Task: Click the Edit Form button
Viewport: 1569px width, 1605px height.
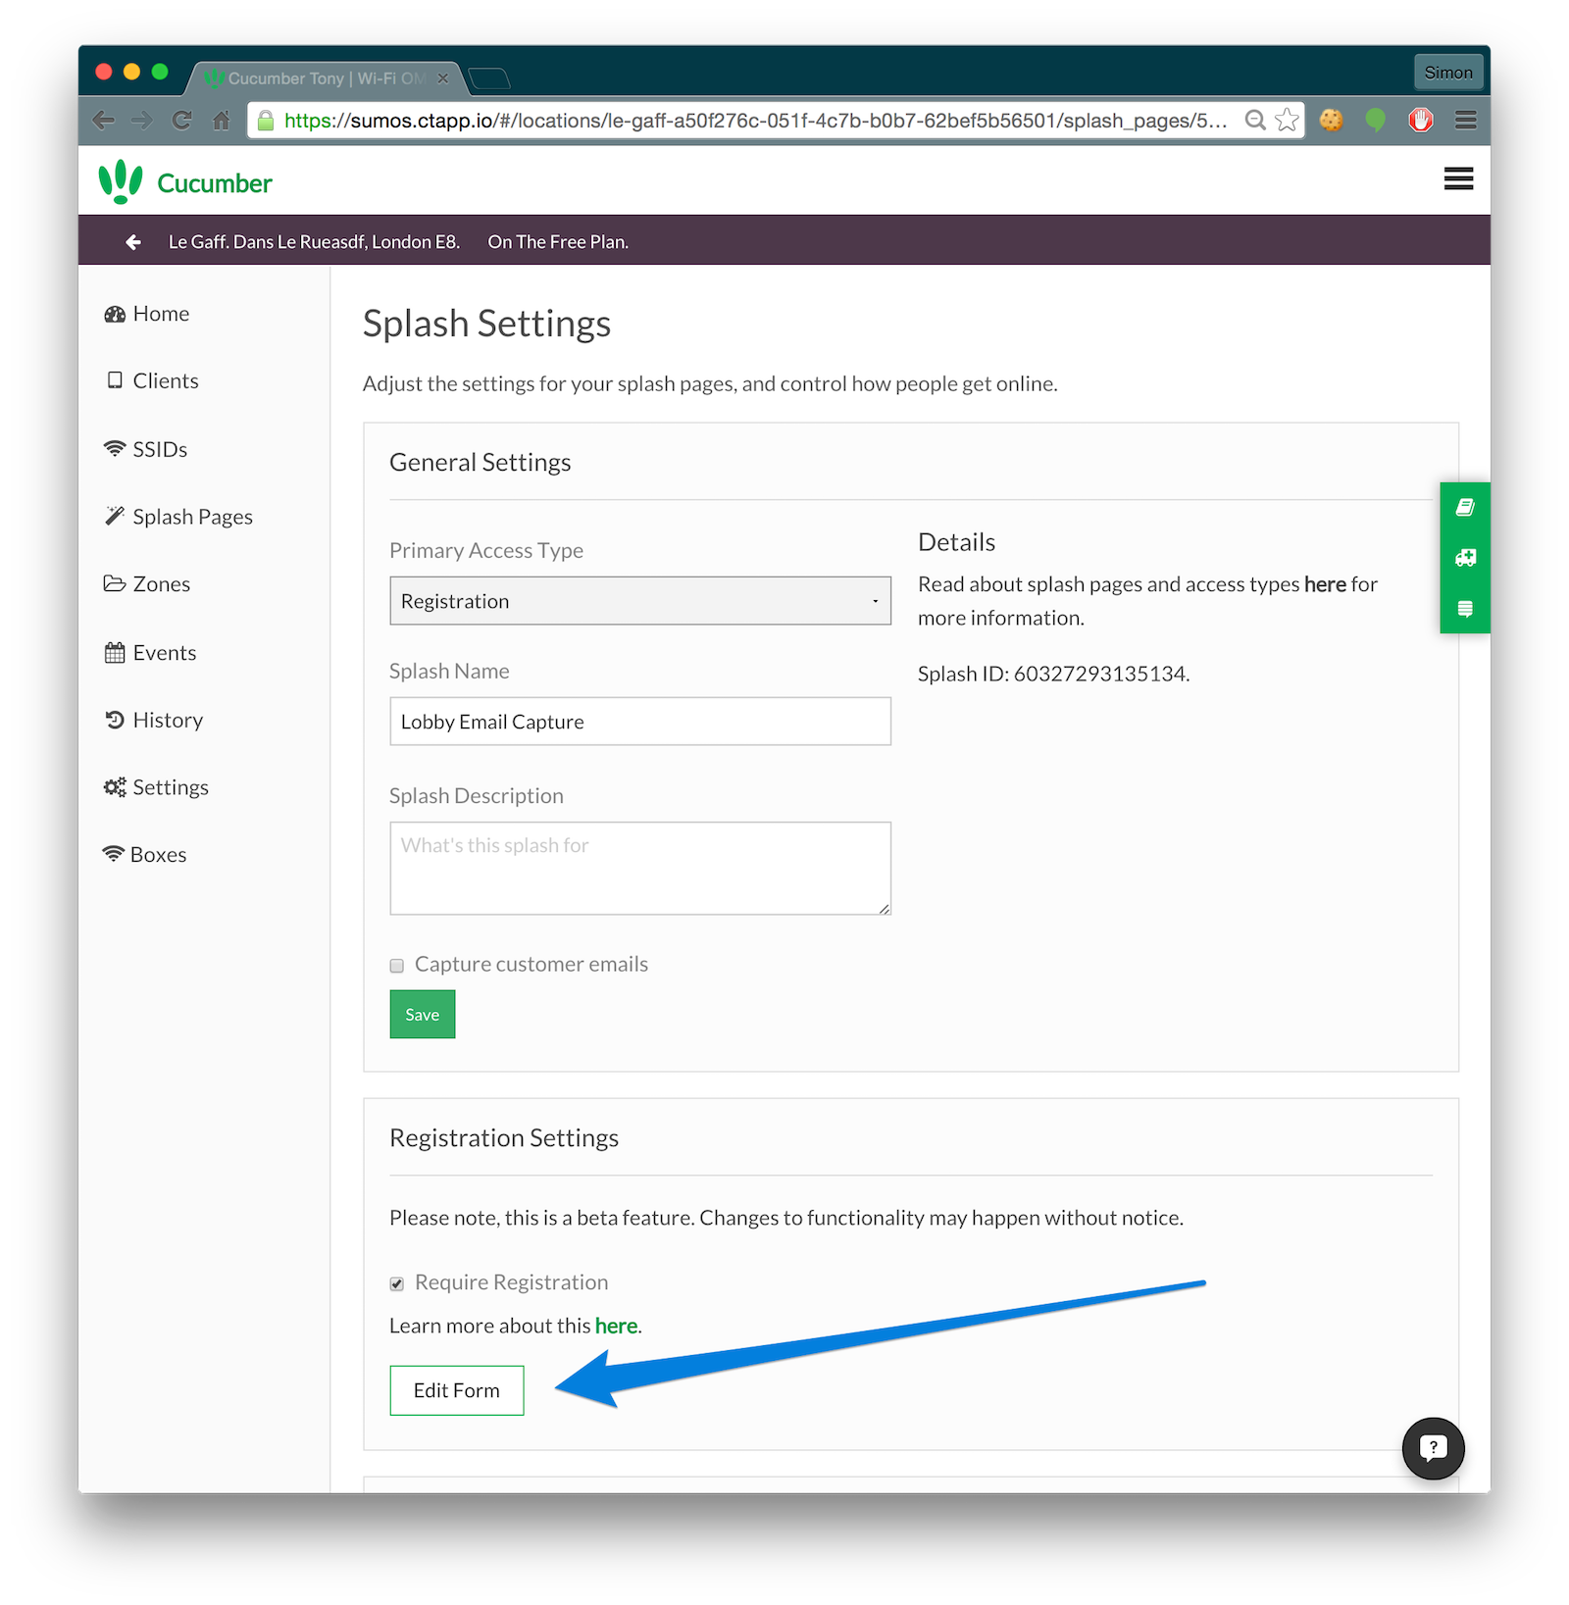Action: 456,1389
